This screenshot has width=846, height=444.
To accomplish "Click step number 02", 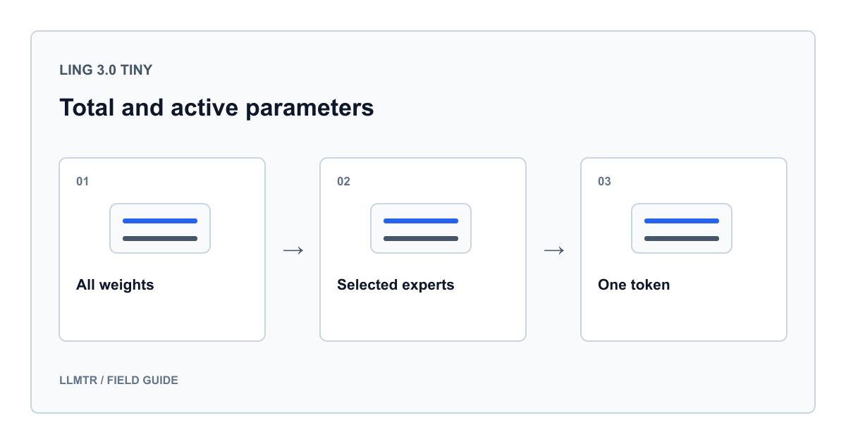I will 343,182.
